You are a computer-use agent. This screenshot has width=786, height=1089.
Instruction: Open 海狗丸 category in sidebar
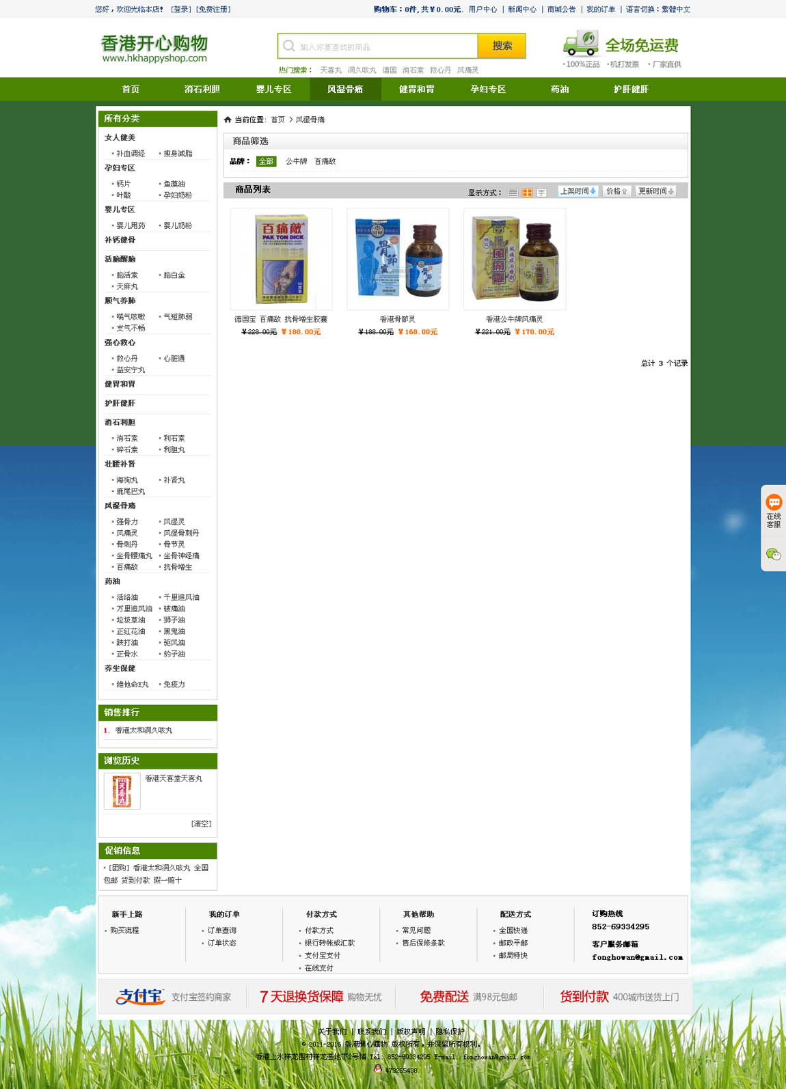click(127, 480)
